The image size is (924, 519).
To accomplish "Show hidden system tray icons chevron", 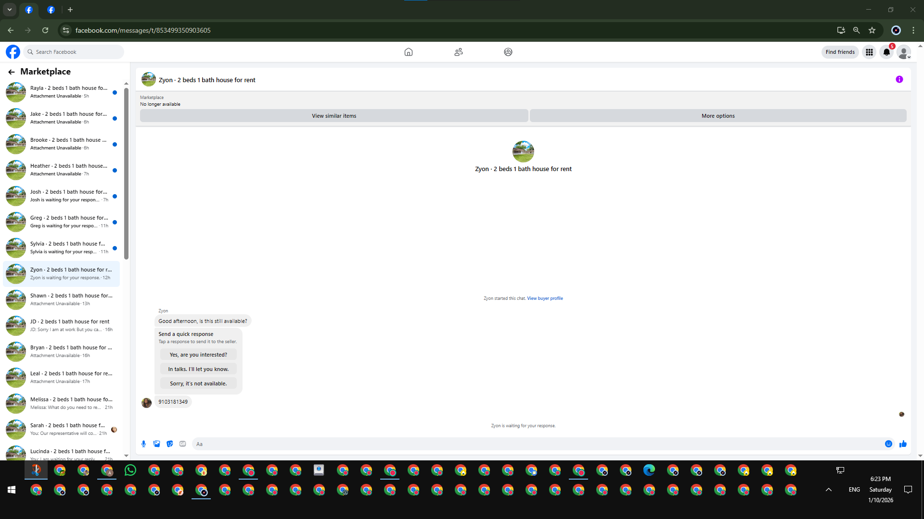I will pos(828,489).
